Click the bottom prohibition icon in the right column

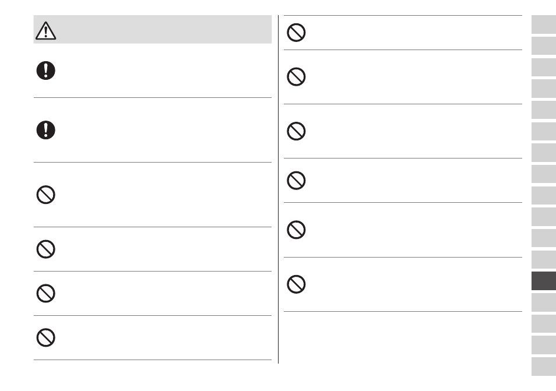point(296,284)
